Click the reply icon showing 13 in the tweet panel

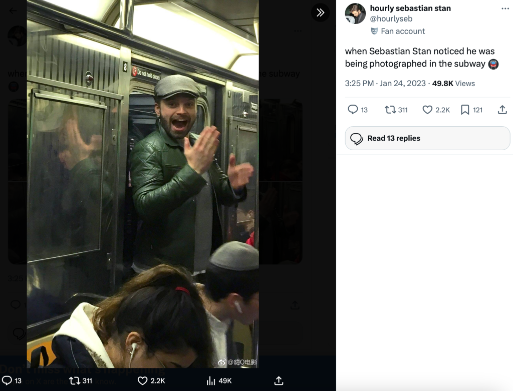[x=353, y=110]
